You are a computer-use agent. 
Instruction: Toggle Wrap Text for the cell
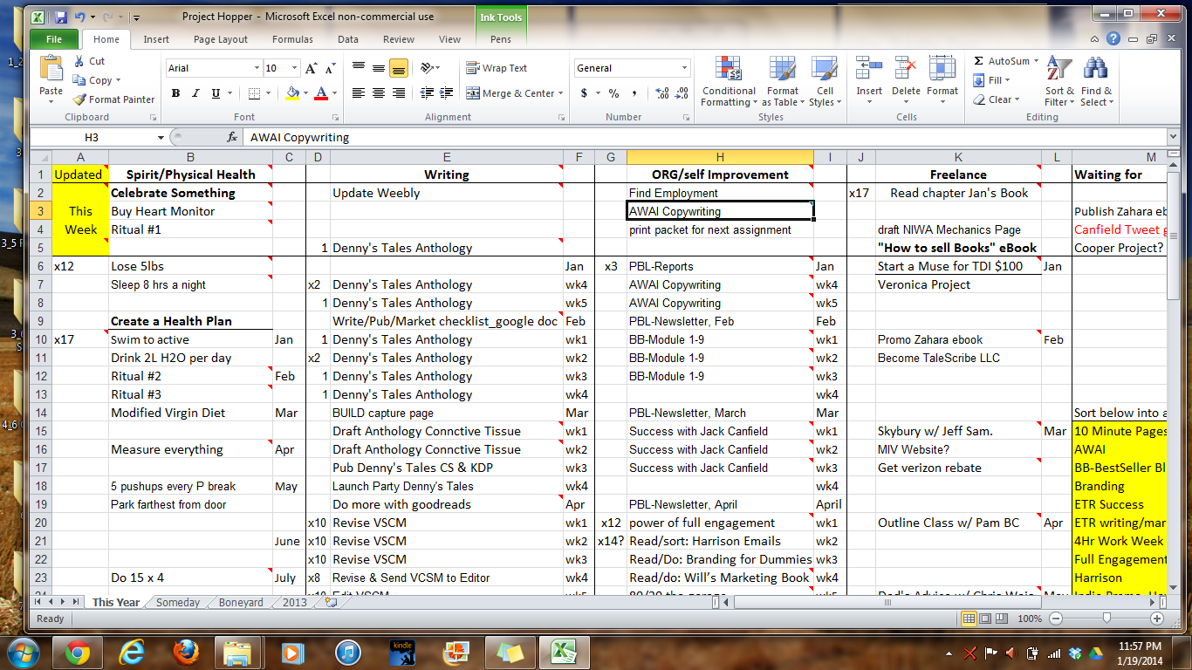[x=497, y=68]
